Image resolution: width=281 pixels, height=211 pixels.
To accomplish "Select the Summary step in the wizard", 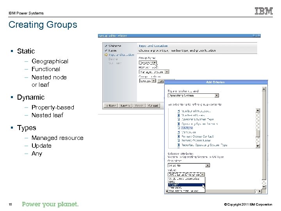I will (x=115, y=63).
